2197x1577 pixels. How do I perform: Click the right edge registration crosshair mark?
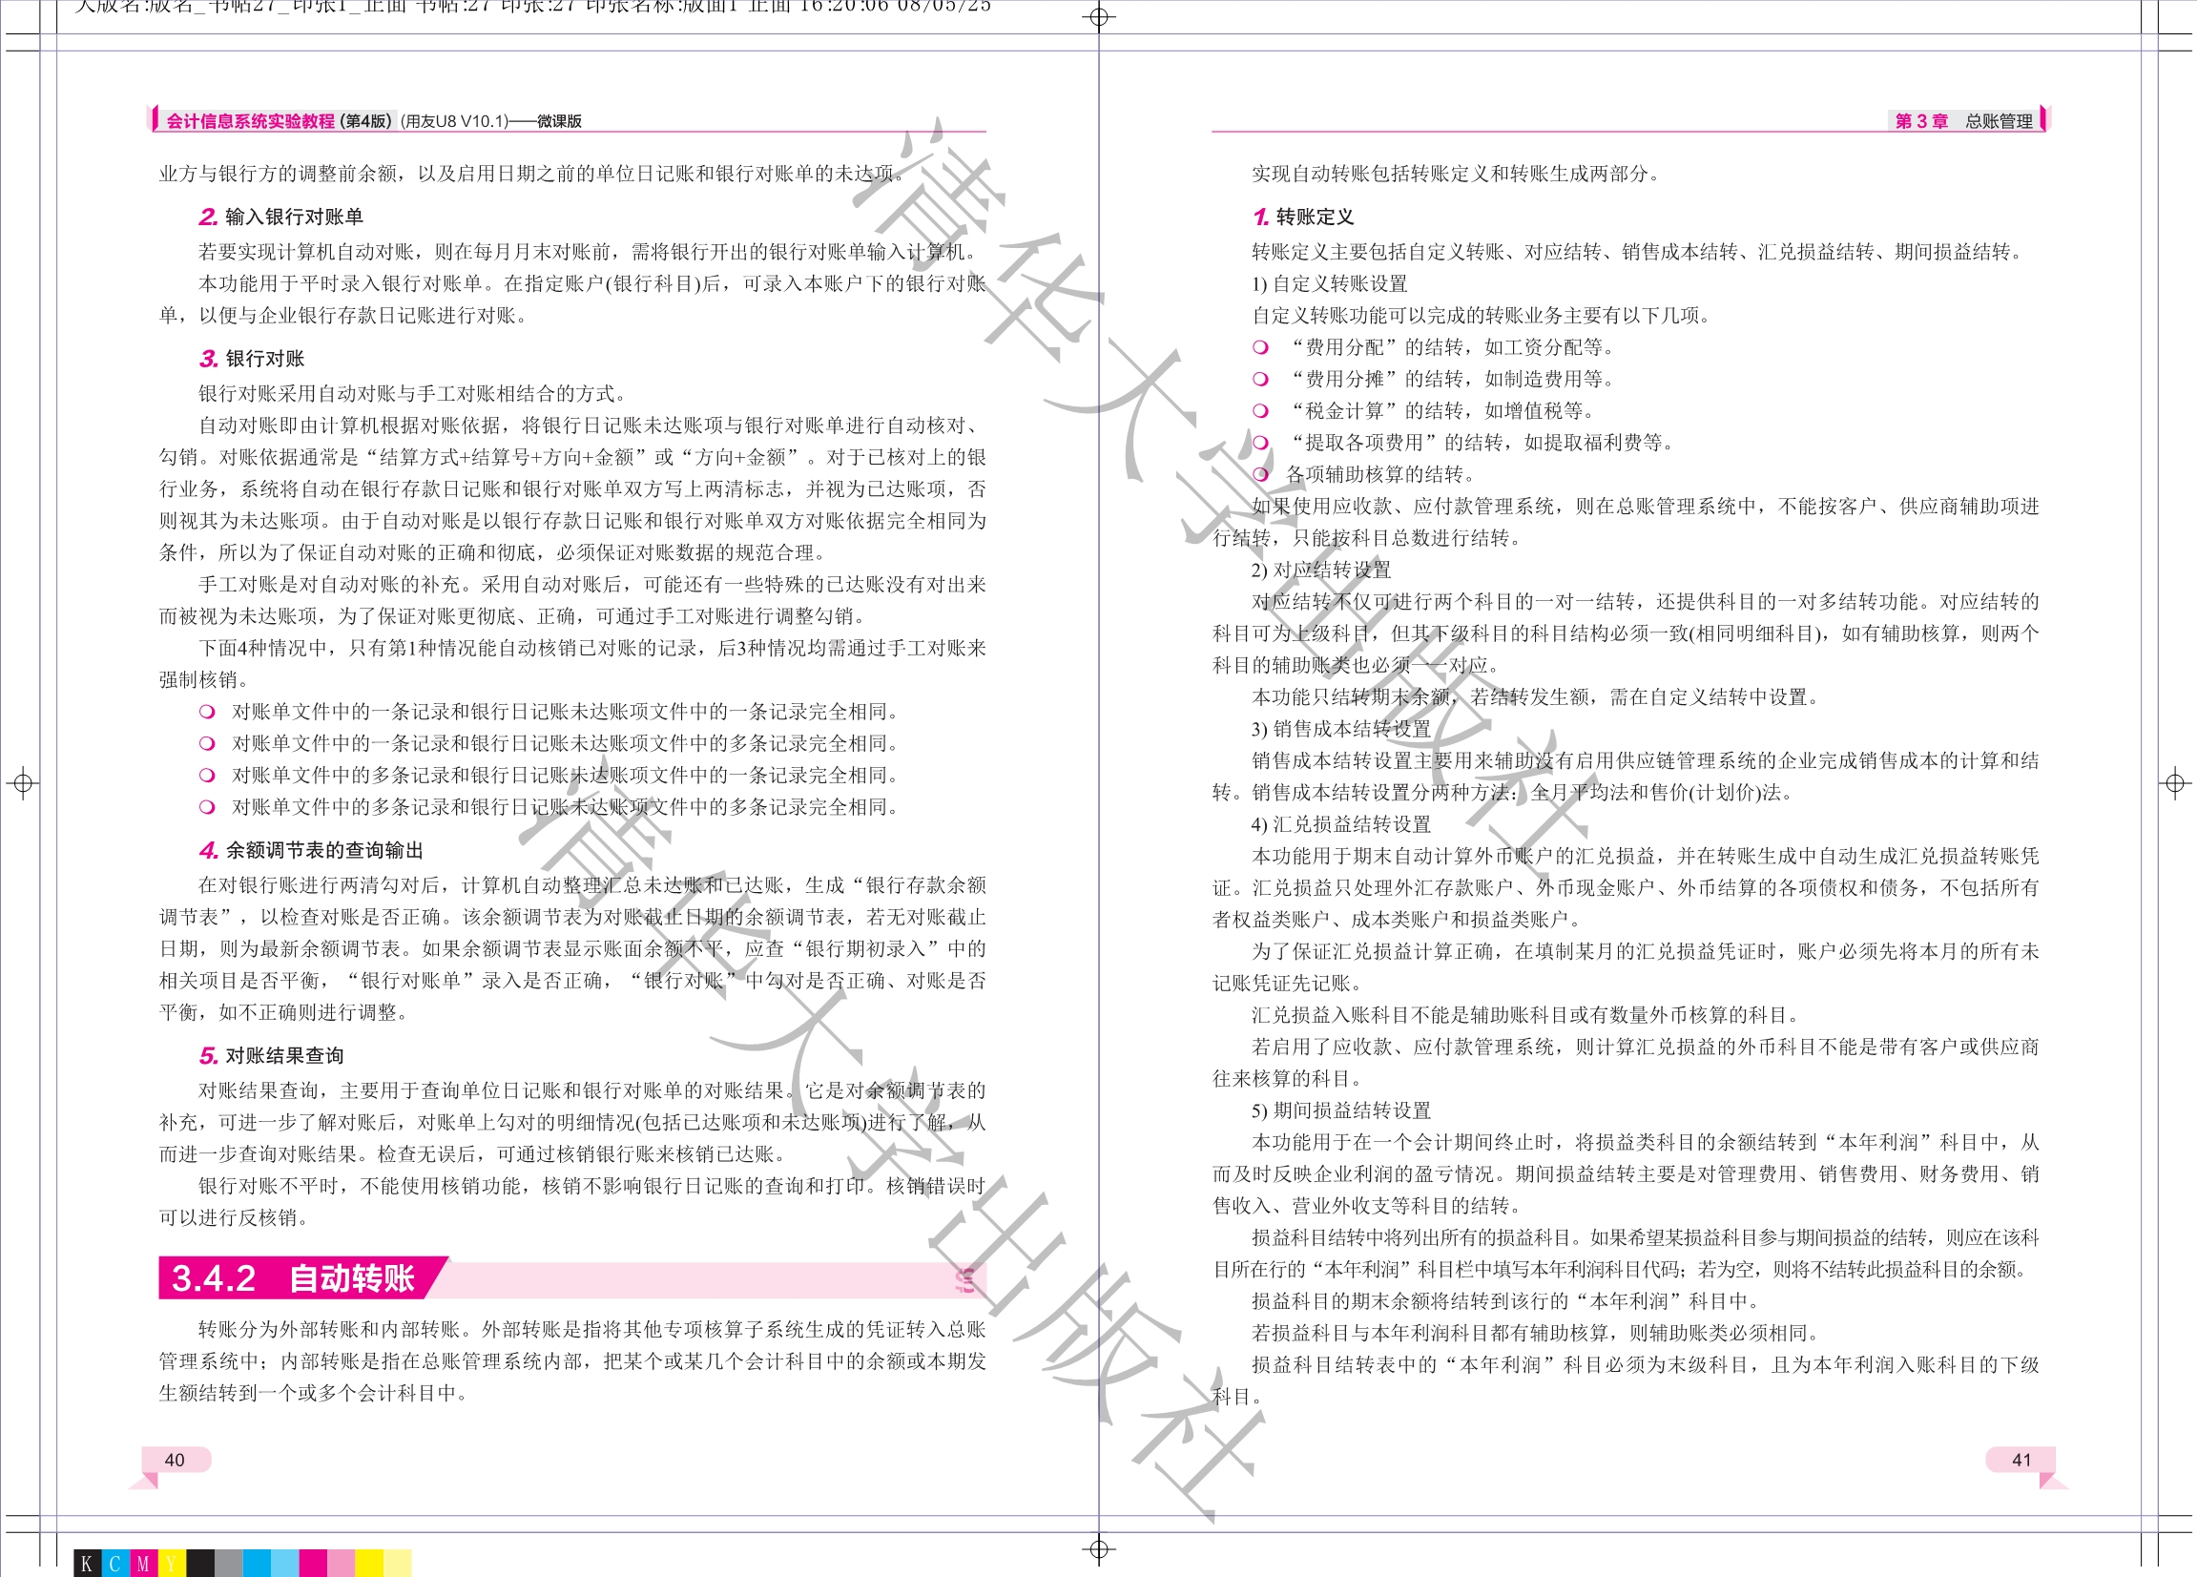pos(2175,782)
